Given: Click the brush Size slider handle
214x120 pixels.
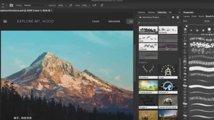Looking at the screenshot, I should click(187, 26).
